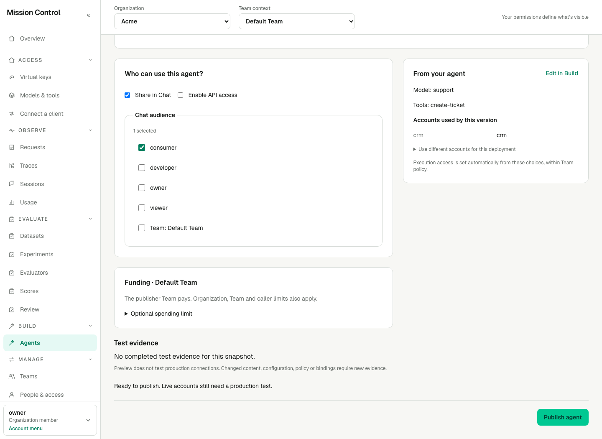The width and height of the screenshot is (602, 439).
Task: Uncheck the consumer audience checkbox
Action: 142,148
